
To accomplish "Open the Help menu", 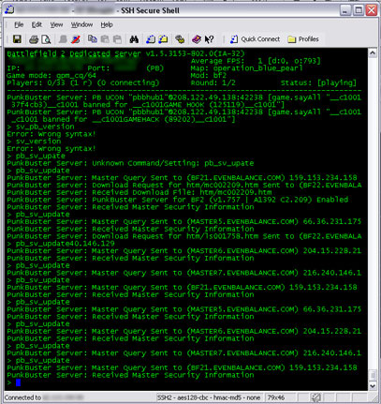I will (x=107, y=24).
